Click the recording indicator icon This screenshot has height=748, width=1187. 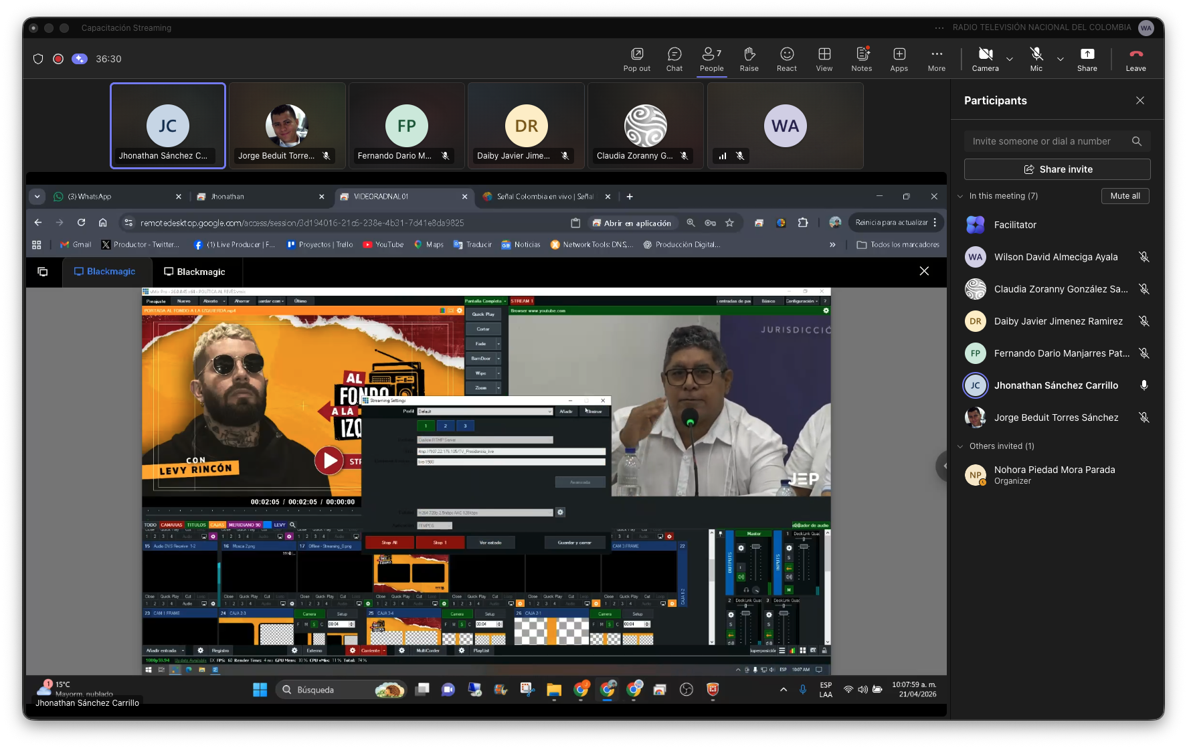[58, 59]
